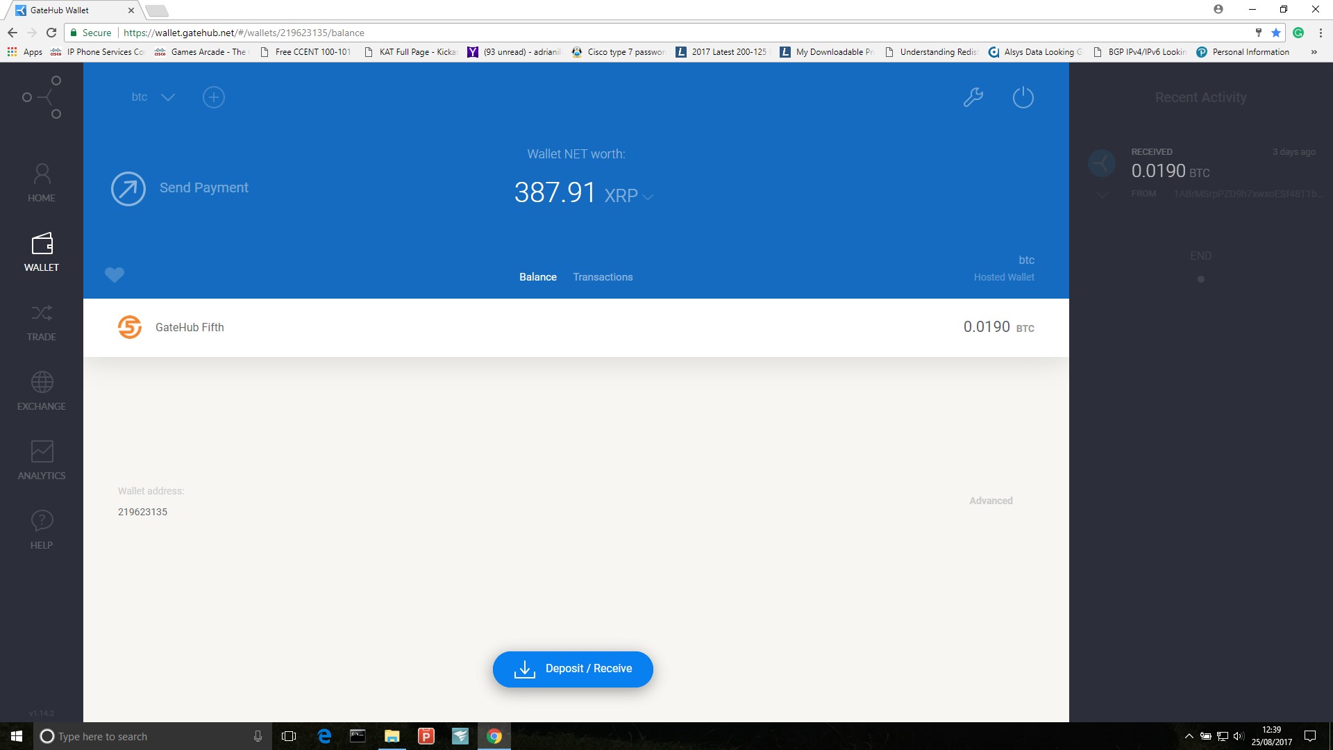Open Chrome menu three dots
This screenshot has height=750, width=1333.
click(x=1321, y=33)
